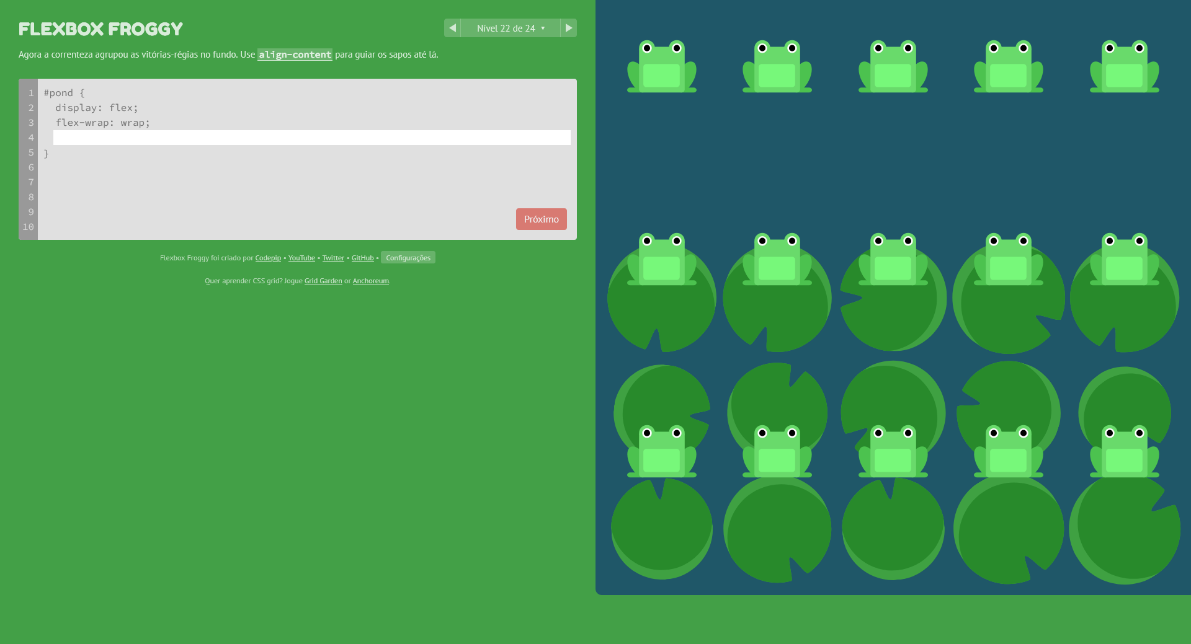Click line number 10 in the editor gutter

click(28, 227)
